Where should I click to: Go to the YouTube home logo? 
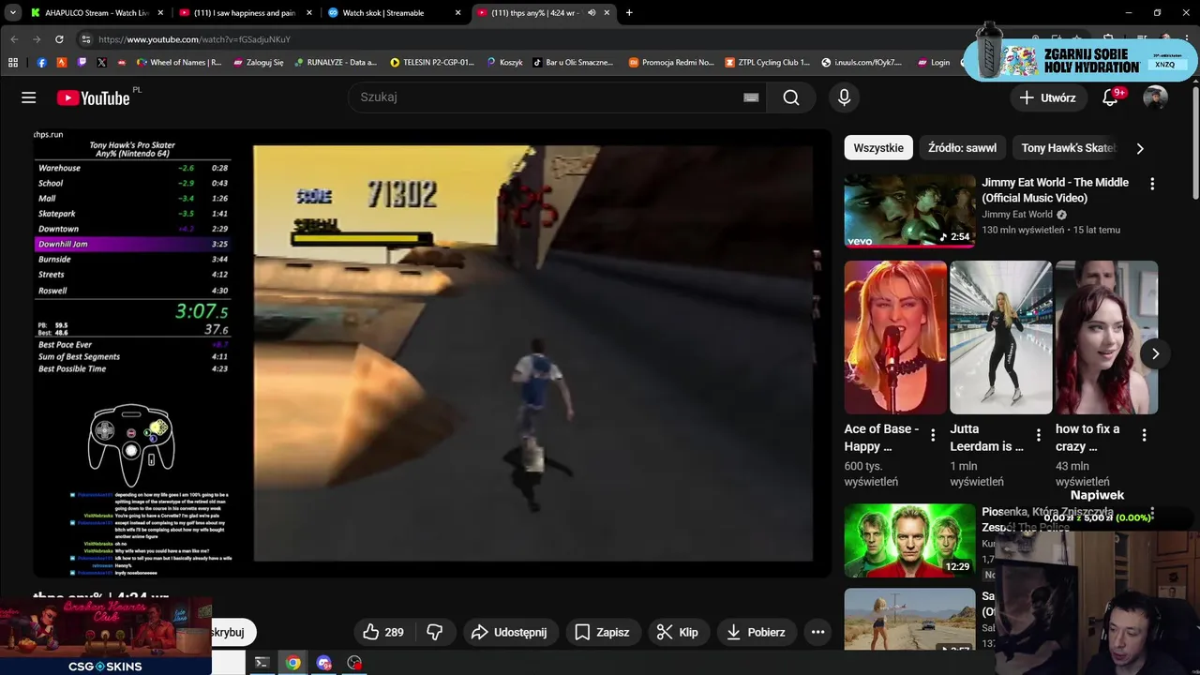click(93, 97)
